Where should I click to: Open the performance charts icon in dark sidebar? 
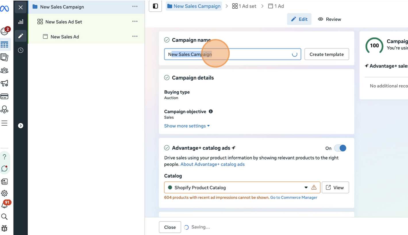point(21,22)
